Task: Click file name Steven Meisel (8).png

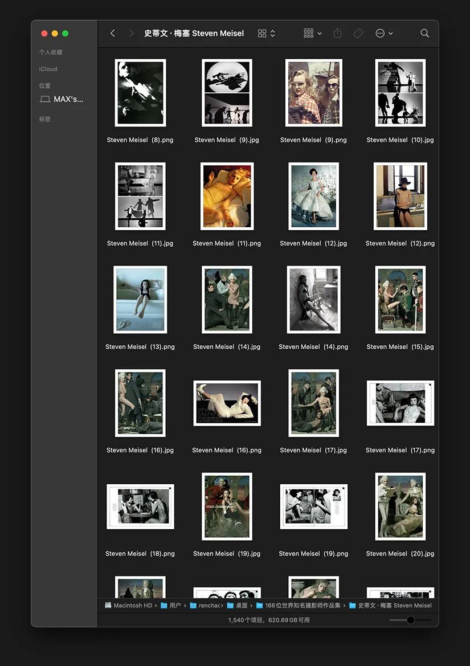Action: click(x=140, y=140)
